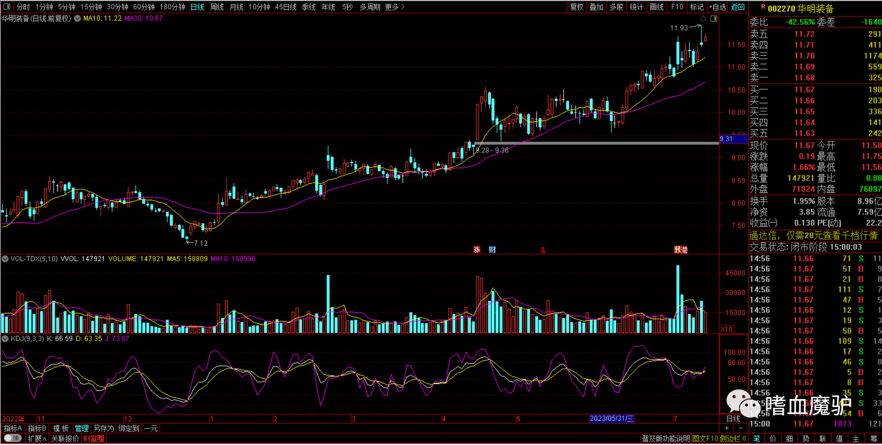
Task: Toggle the 弹 popup switch
Action: tap(13, 438)
